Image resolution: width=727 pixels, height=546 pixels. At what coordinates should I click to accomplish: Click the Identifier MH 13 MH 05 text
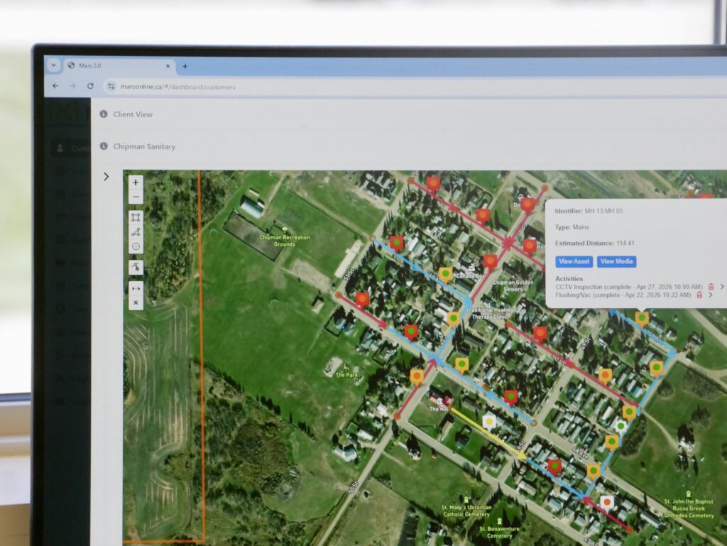(x=589, y=211)
